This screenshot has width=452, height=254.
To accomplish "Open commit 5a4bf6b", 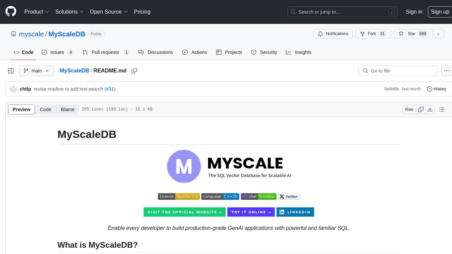I will point(392,89).
